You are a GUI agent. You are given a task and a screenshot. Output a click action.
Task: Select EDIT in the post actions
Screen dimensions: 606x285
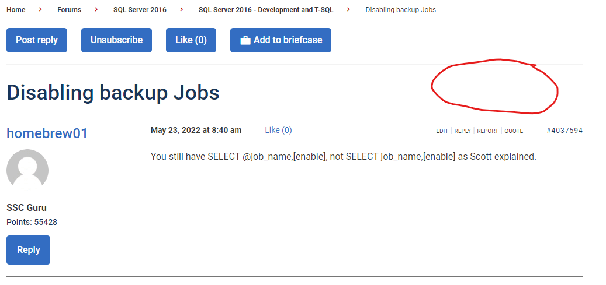tap(442, 131)
